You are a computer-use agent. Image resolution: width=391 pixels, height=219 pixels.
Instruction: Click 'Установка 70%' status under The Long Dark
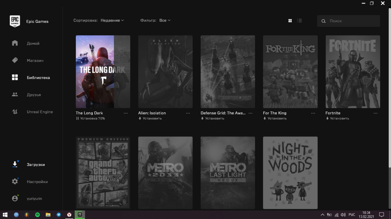[93, 118]
